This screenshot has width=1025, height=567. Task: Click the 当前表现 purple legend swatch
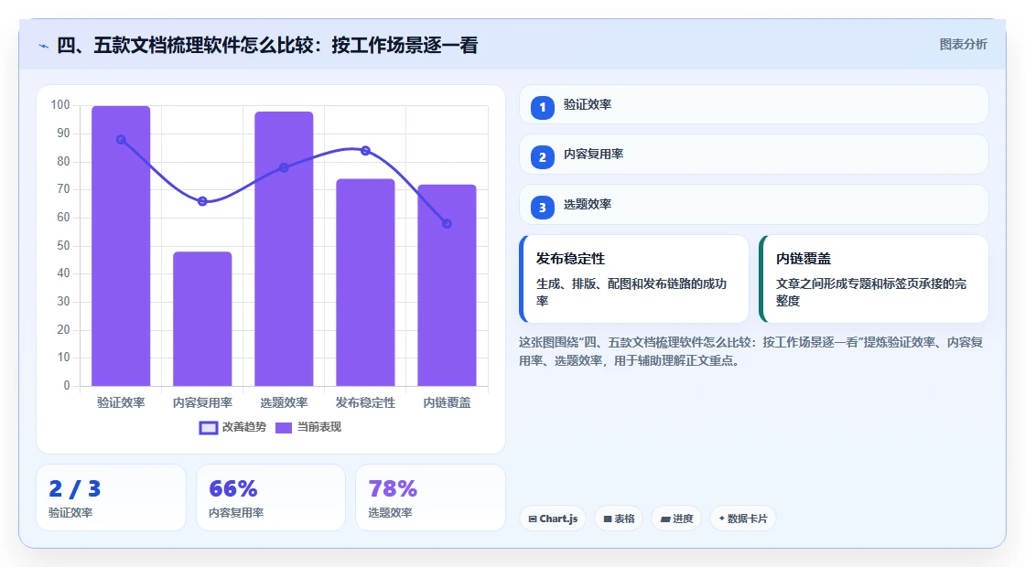pyautogui.click(x=283, y=428)
